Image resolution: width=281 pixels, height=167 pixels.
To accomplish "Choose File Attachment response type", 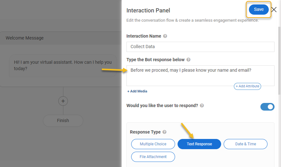I will (153, 157).
